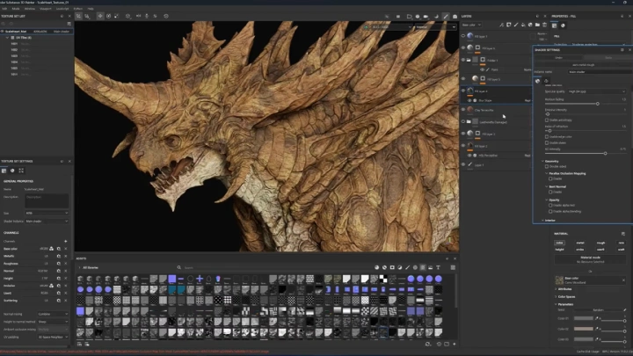Remove the Camo Woodland base color resource
Screen dimensions: 633x356
click(623, 280)
